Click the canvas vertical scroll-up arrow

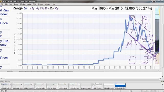coord(163,7)
